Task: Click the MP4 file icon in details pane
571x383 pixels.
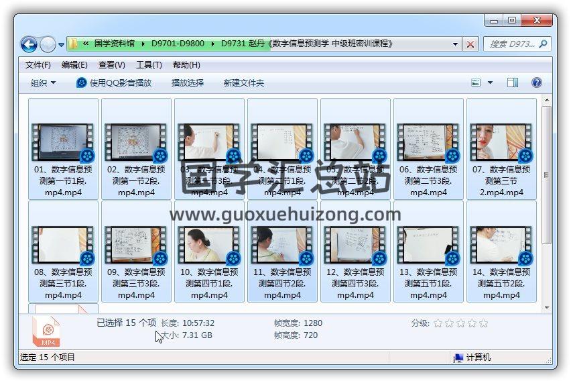Action: point(48,331)
